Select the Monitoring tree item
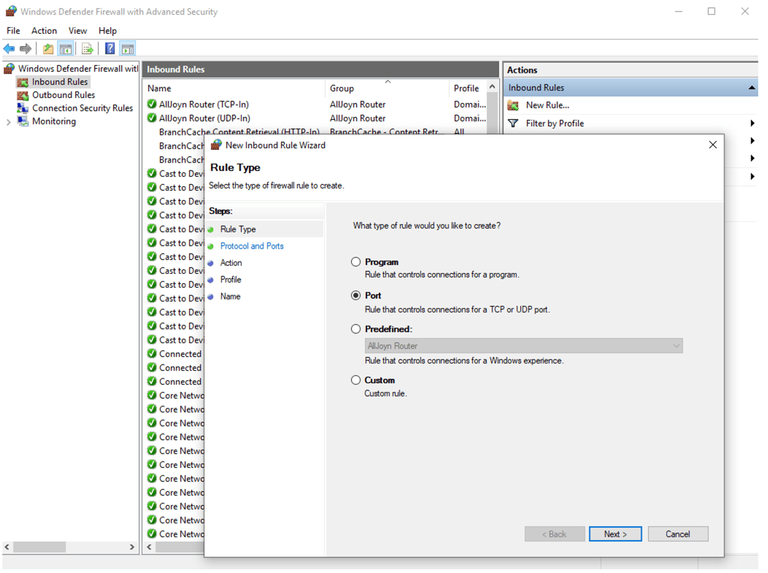Viewport: 768px width, 573px height. 54,121
